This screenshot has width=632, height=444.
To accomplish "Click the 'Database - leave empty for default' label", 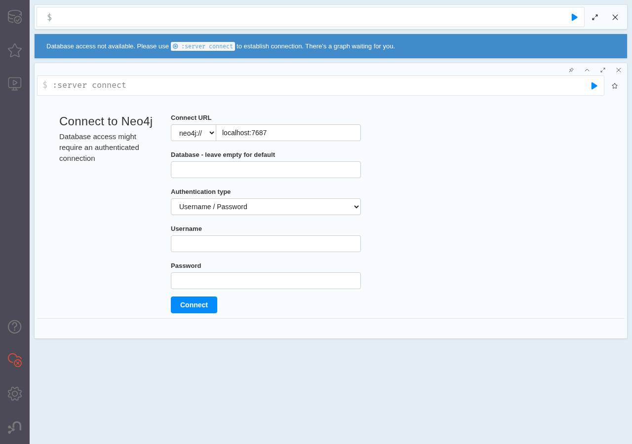I will 223,155.
